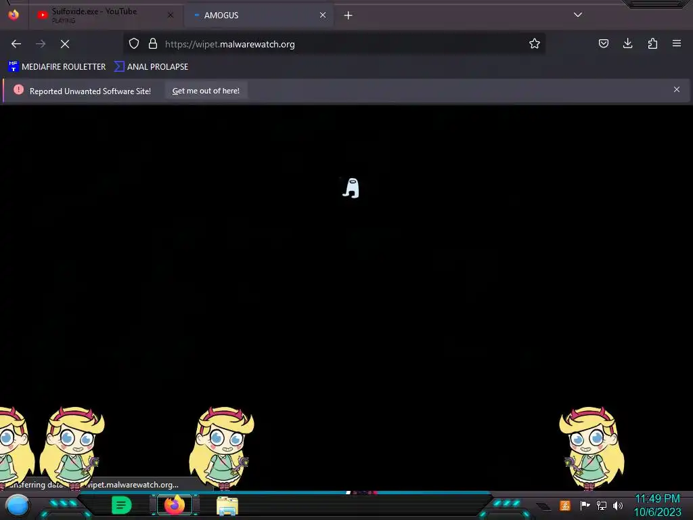Show site security padlock info

(x=153, y=44)
